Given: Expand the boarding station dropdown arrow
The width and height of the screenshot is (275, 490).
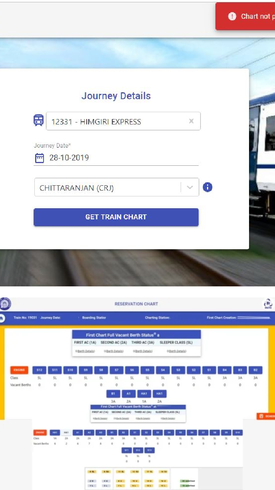Looking at the screenshot, I should click(x=190, y=188).
